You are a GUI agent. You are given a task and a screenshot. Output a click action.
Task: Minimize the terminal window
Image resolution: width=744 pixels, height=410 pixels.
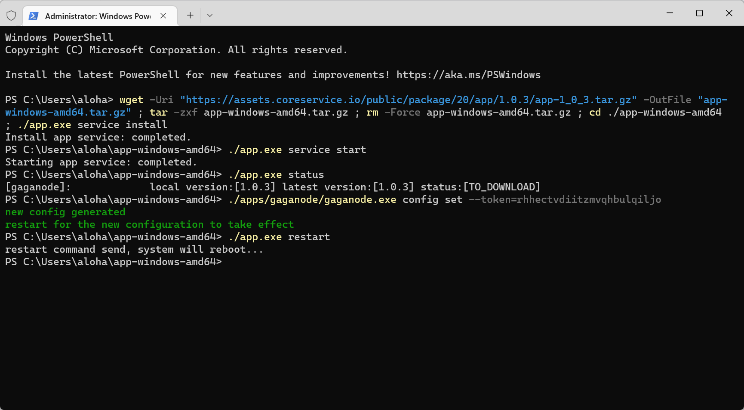[x=670, y=13]
